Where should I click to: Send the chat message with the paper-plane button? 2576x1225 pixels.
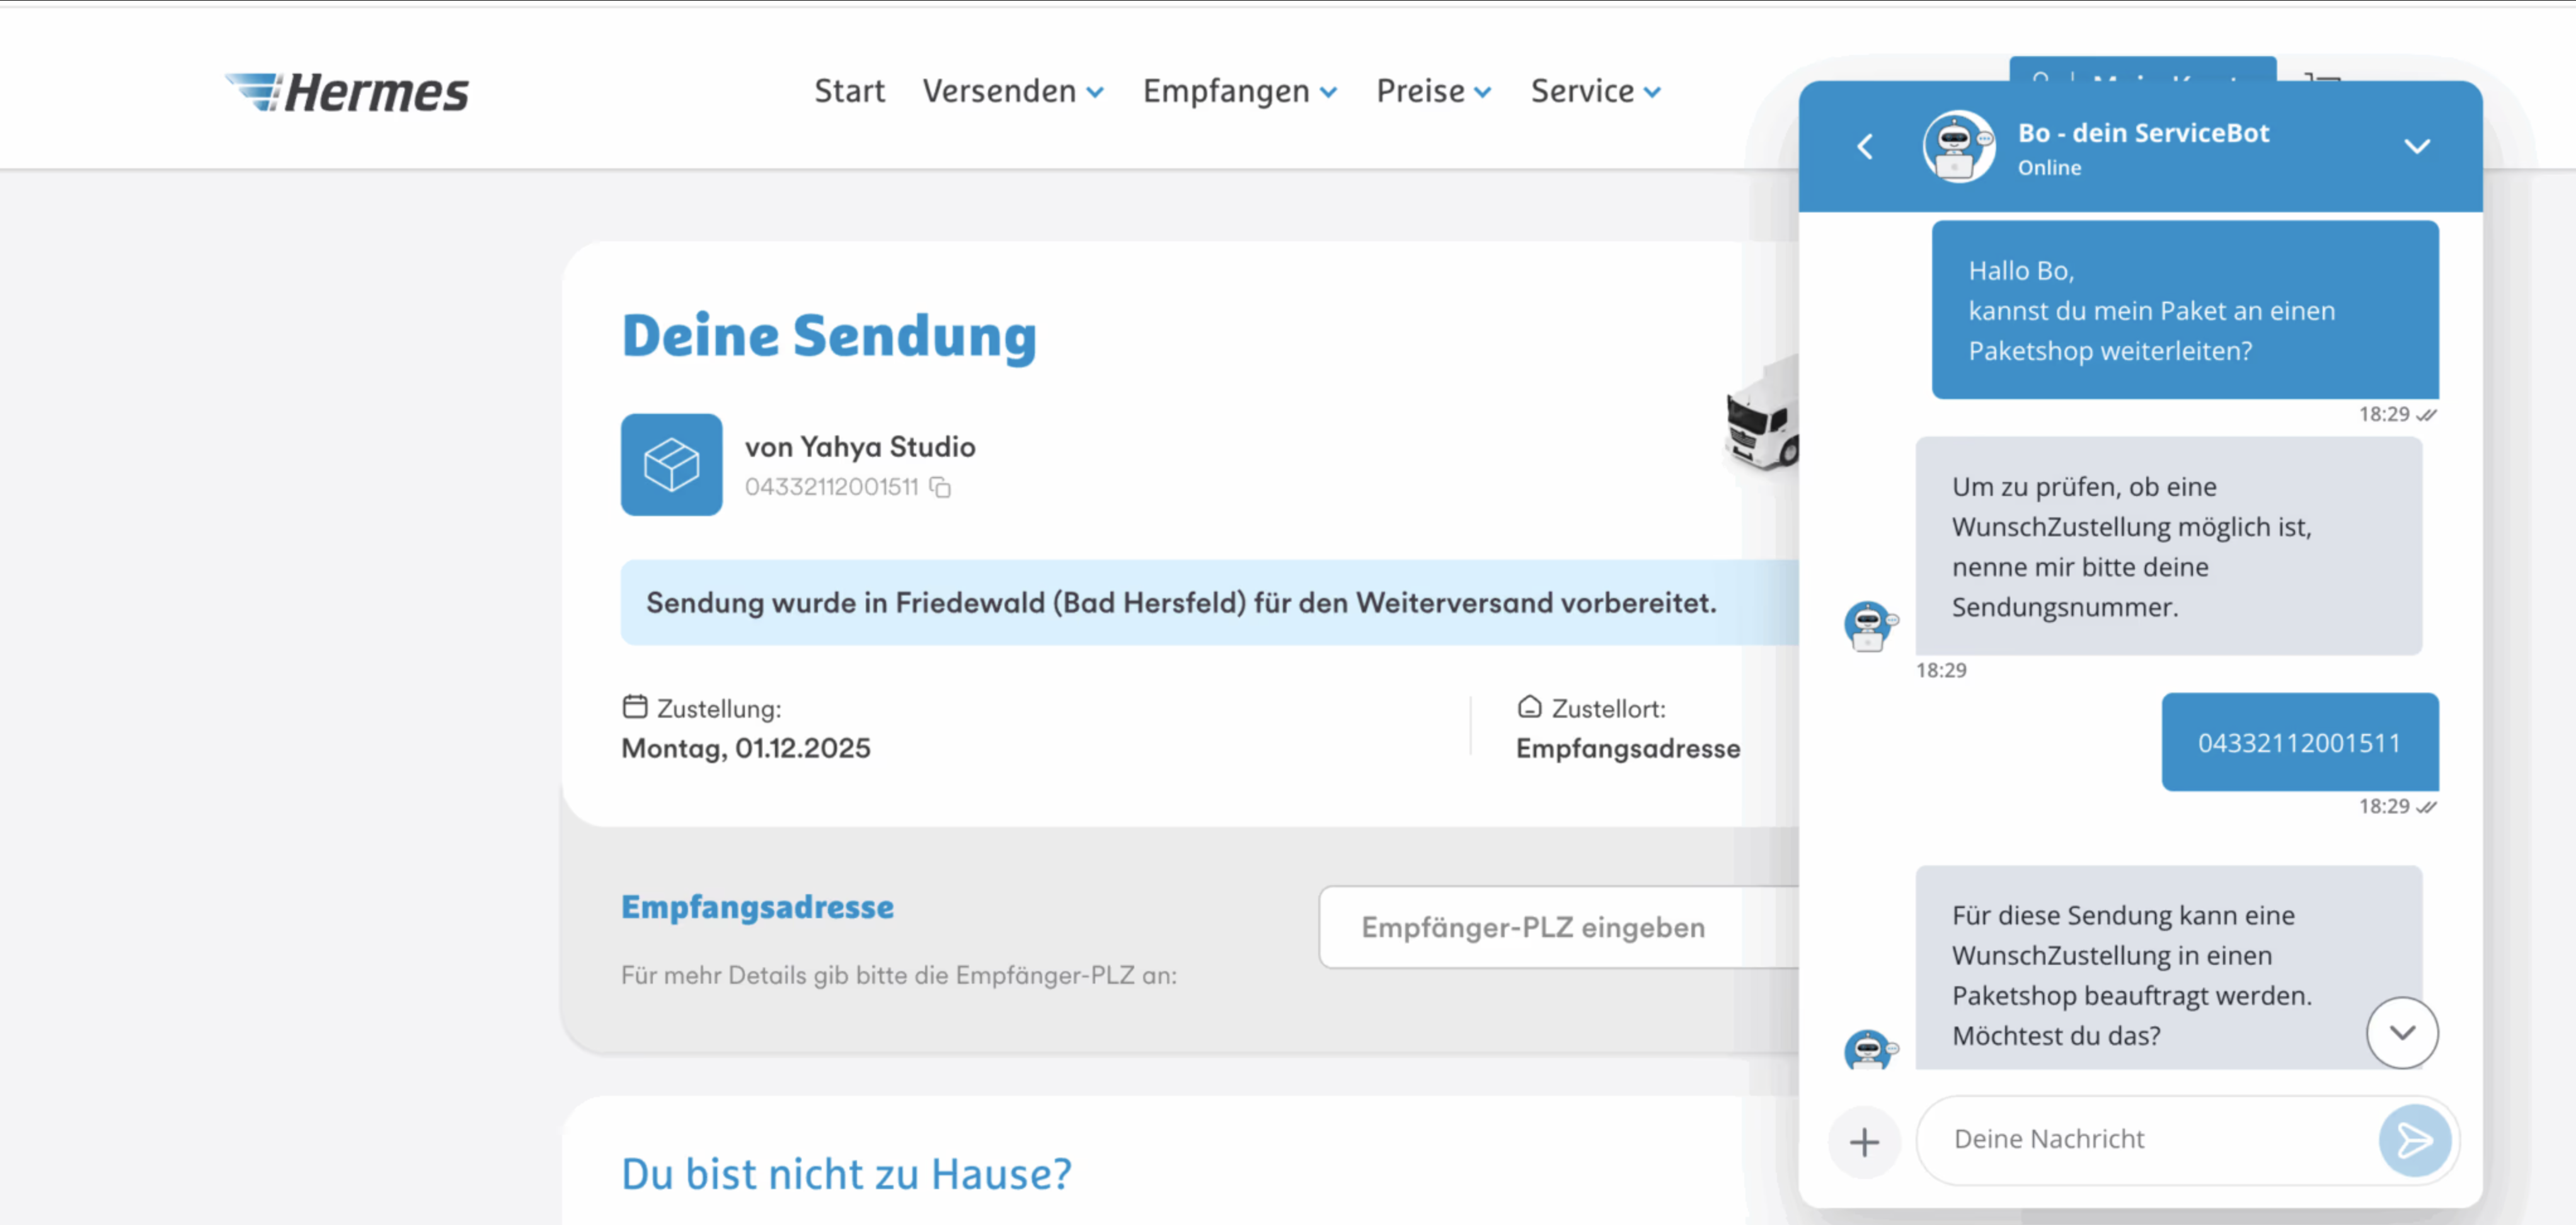click(x=2414, y=1140)
